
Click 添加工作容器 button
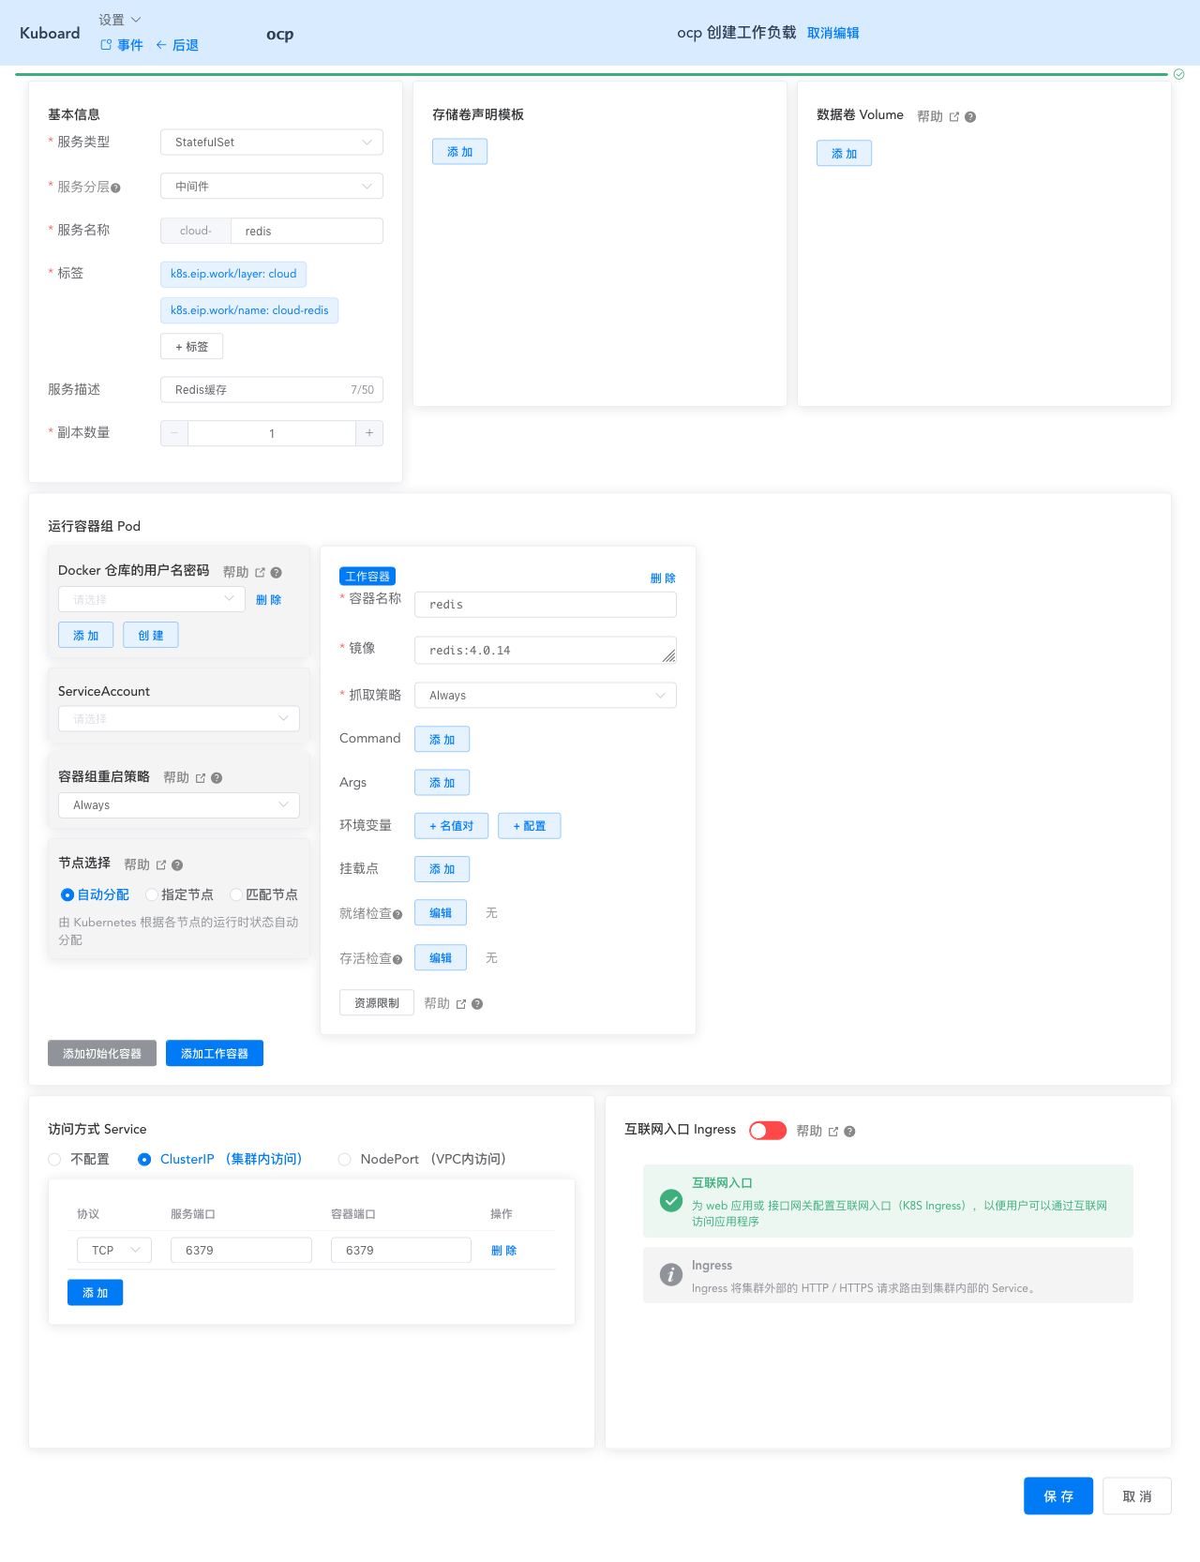(x=215, y=1054)
